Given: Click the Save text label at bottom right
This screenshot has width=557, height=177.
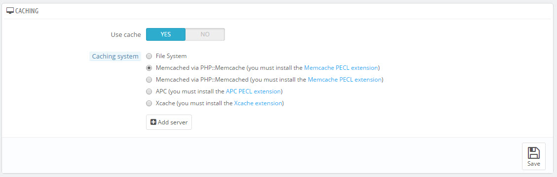Looking at the screenshot, I should click(x=533, y=164).
